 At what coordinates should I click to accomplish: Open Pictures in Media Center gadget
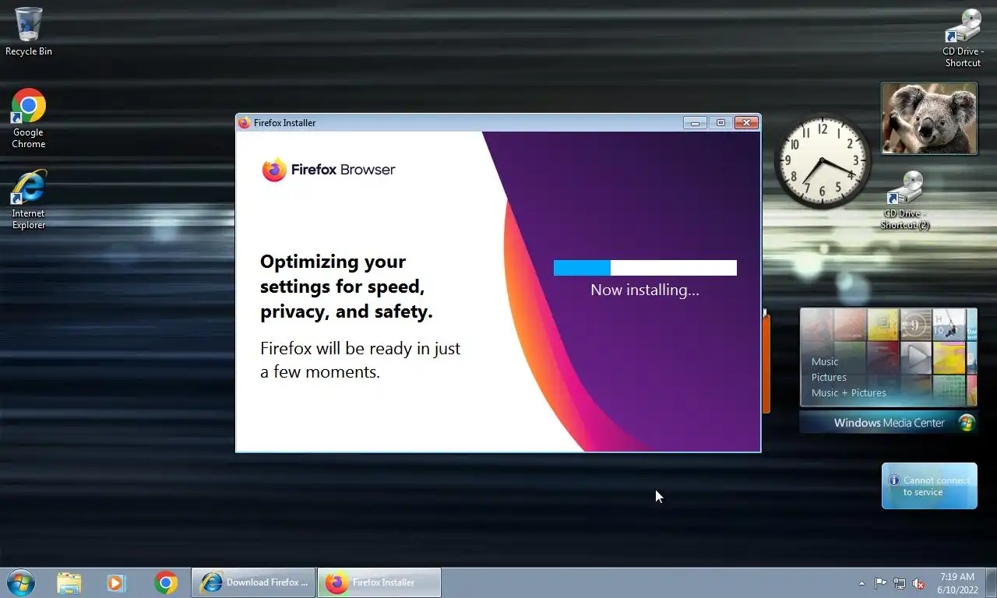[829, 377]
